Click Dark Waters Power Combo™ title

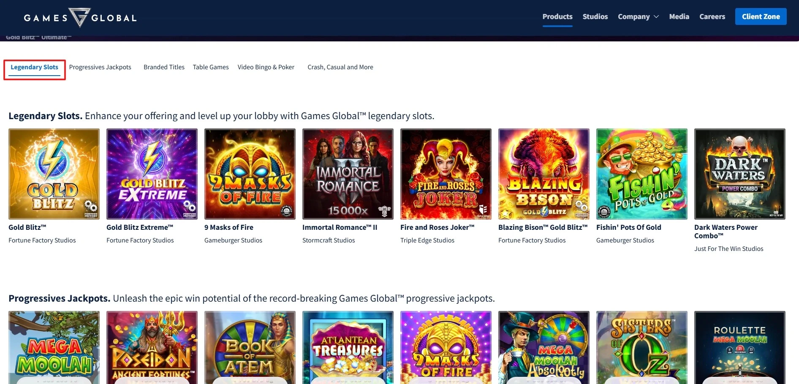click(x=726, y=231)
